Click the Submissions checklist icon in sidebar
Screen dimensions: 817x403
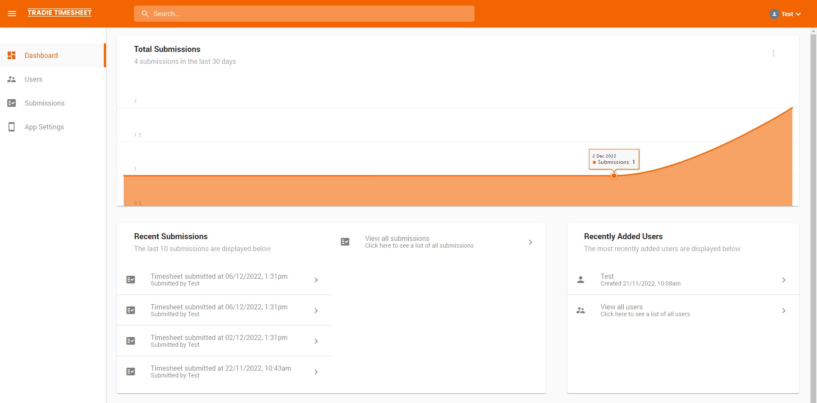tap(11, 103)
